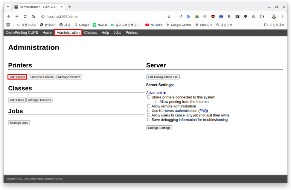
Task: Open the browser home page
Action: tap(33, 17)
